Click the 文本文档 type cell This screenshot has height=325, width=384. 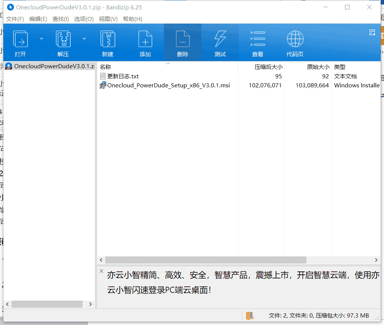pos(345,76)
